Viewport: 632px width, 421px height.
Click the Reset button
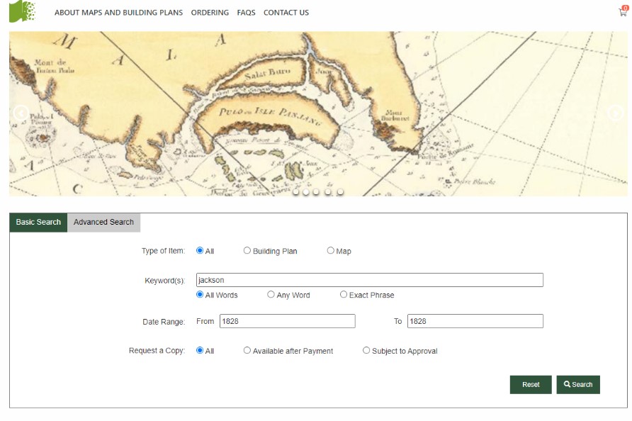(x=531, y=384)
